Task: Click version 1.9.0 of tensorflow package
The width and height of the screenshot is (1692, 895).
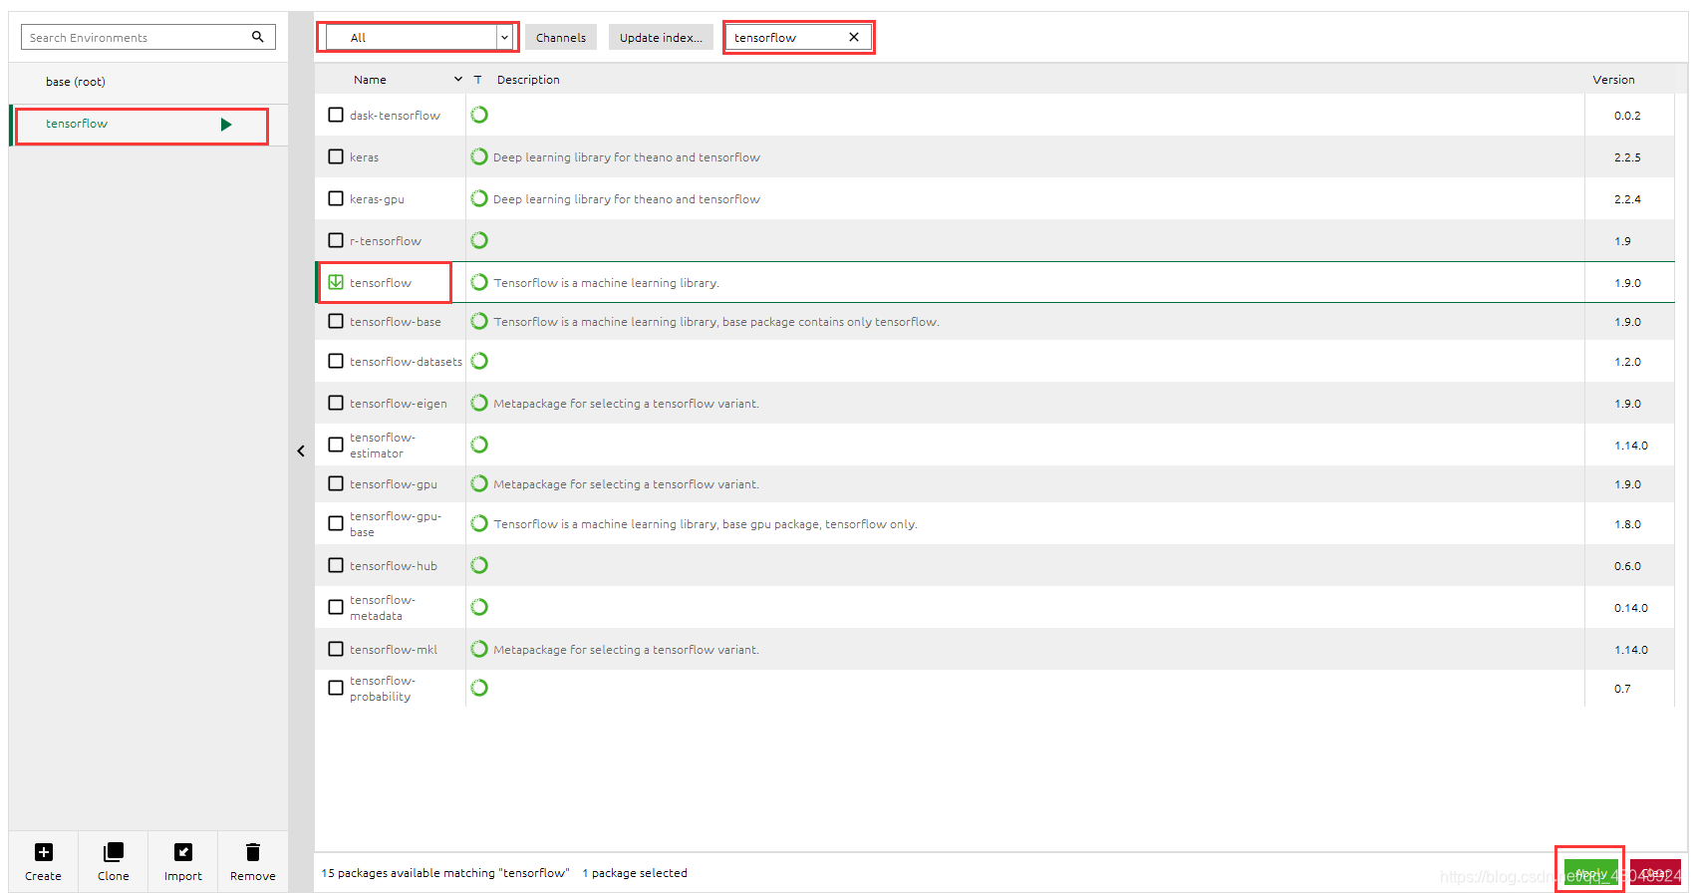Action: tap(1627, 283)
